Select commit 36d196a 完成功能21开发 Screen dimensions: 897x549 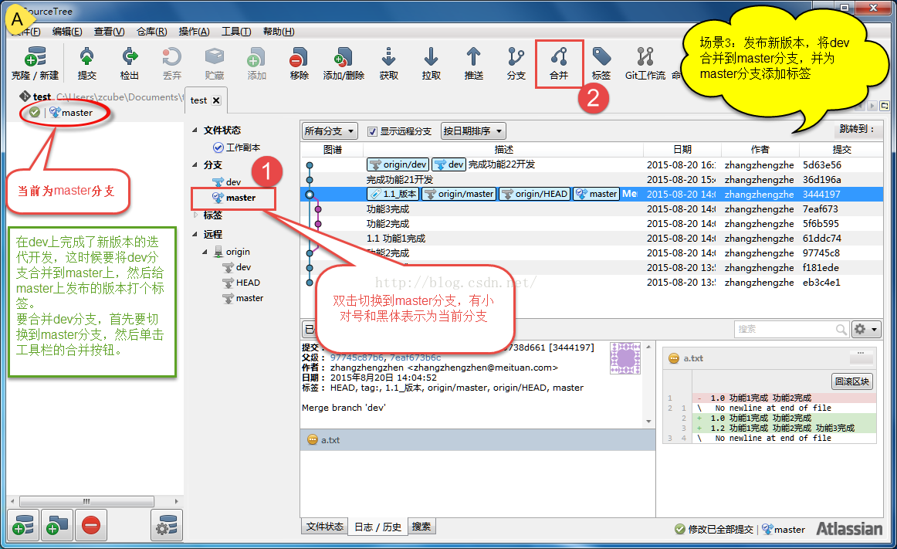(x=591, y=180)
